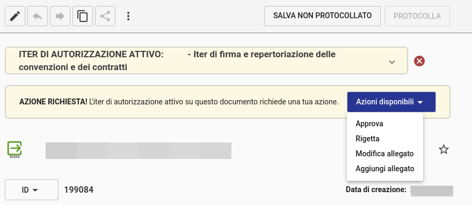Click the green bozza draft icon
Viewport: 472px width, 205px height.
14,149
